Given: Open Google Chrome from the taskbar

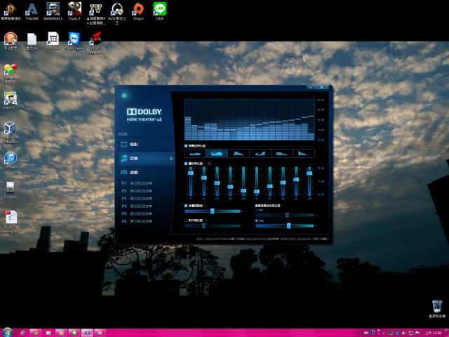Looking at the screenshot, I should coord(36,333).
